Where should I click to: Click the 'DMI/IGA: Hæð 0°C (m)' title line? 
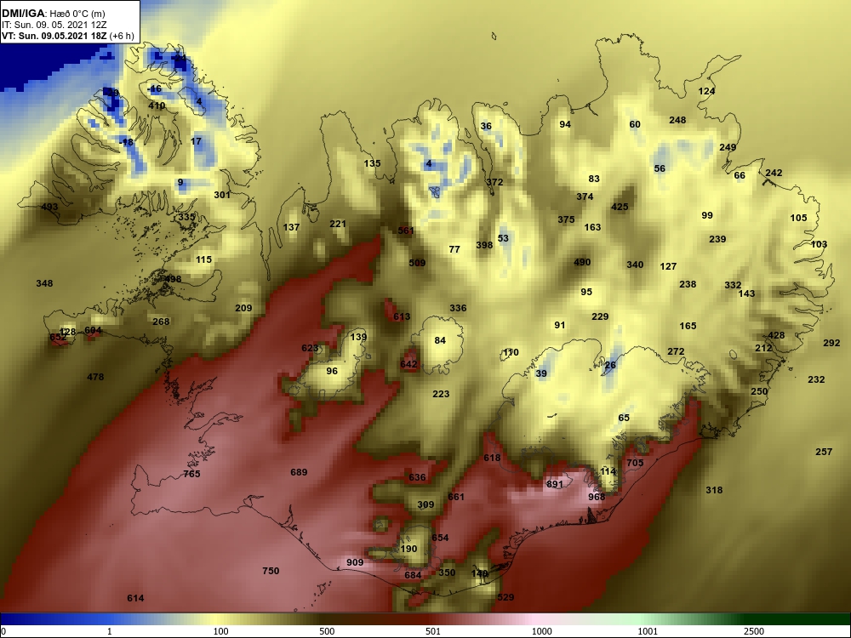pyautogui.click(x=54, y=13)
